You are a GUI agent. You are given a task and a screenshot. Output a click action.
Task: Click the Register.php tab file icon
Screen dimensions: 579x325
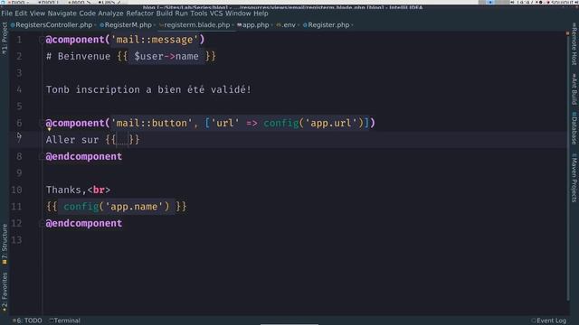305,25
